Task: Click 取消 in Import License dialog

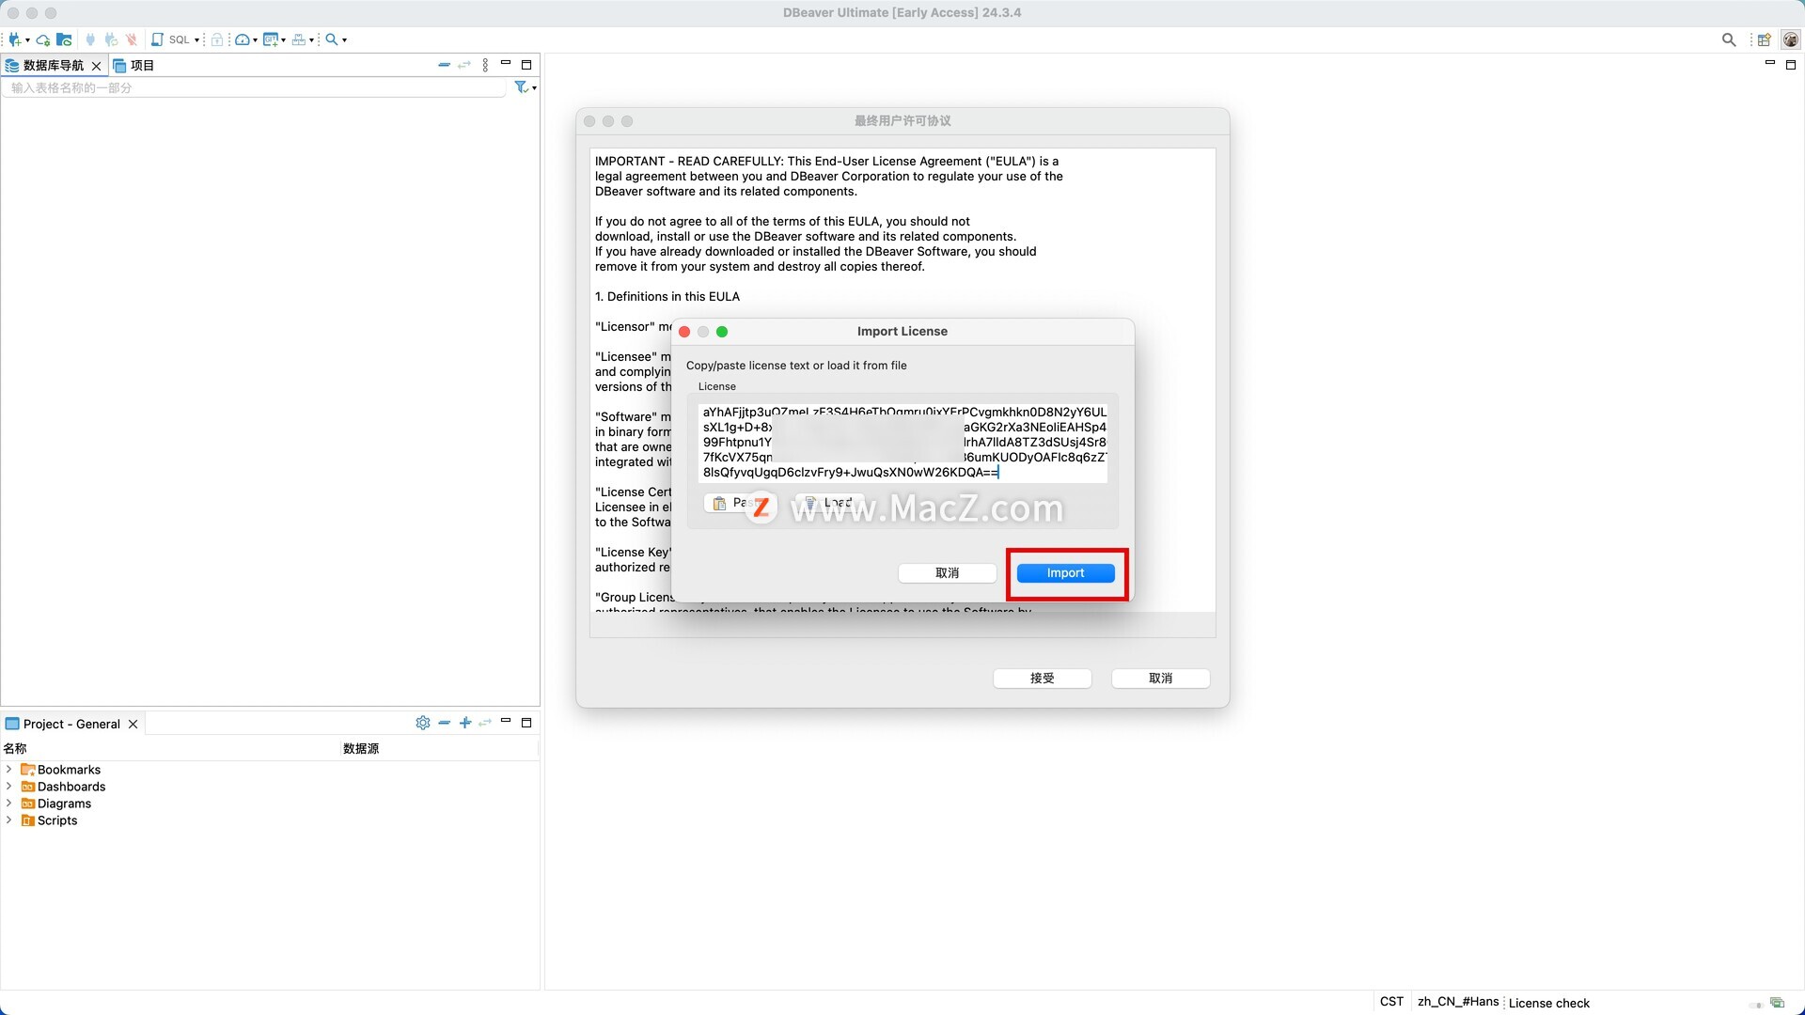Action: (x=947, y=573)
